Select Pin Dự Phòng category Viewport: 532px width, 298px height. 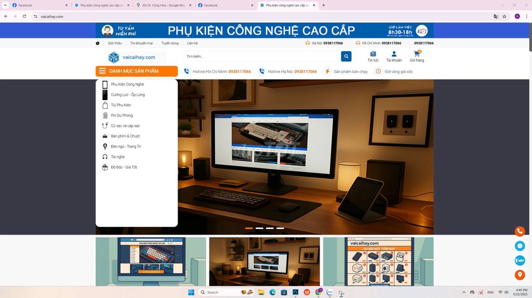pos(122,116)
